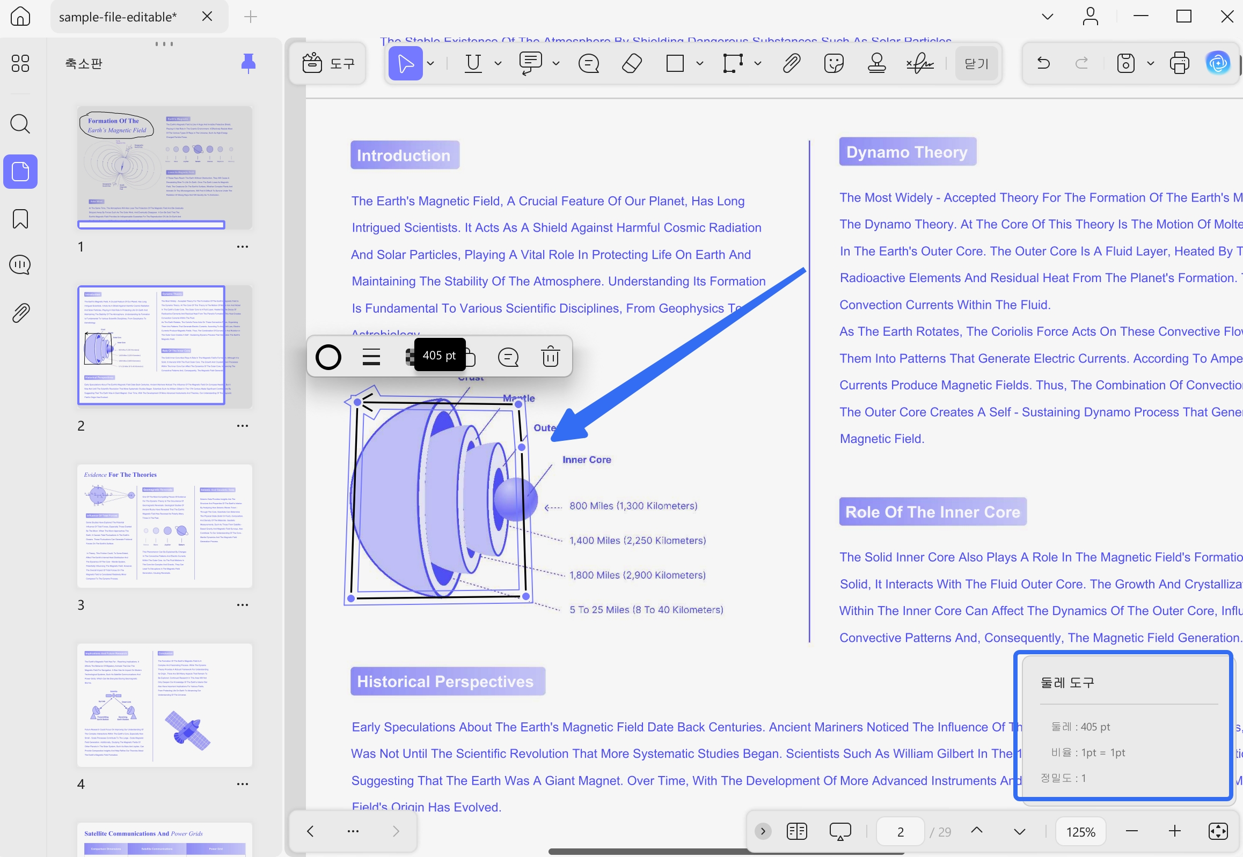
Task: Zoom in with plus button
Action: click(1175, 832)
